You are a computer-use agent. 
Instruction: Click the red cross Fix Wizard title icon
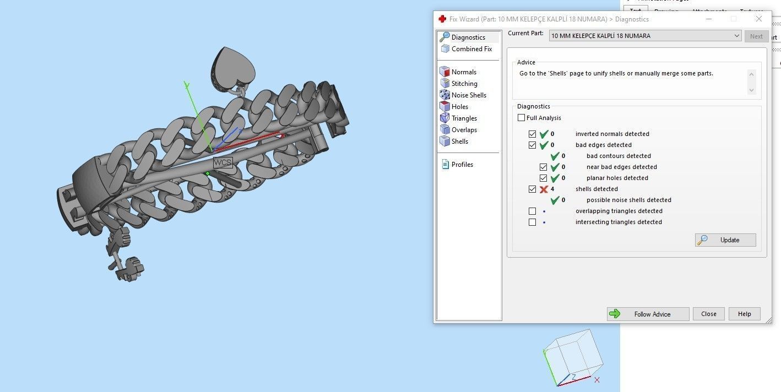tap(442, 19)
